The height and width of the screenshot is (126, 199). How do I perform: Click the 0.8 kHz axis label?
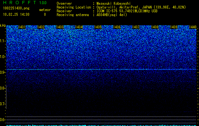pos(2,88)
